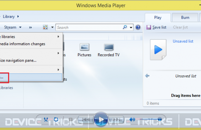
Task: Select the highlighted Options menu entry
Action: pyautogui.click(x=31, y=77)
